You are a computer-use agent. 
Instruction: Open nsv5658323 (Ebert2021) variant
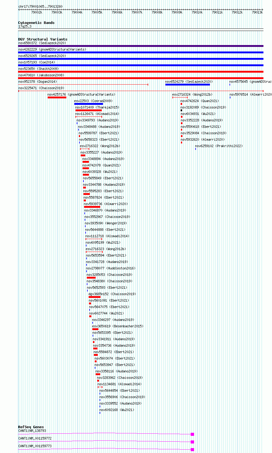click(x=99, y=139)
